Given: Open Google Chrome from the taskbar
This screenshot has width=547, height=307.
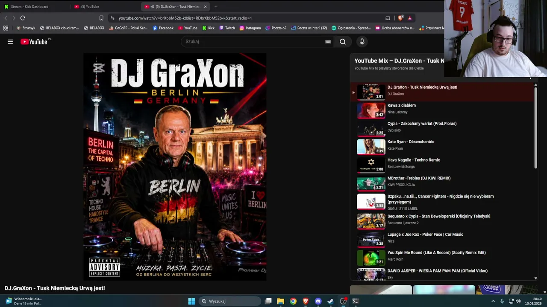Looking at the screenshot, I should pyautogui.click(x=293, y=301).
